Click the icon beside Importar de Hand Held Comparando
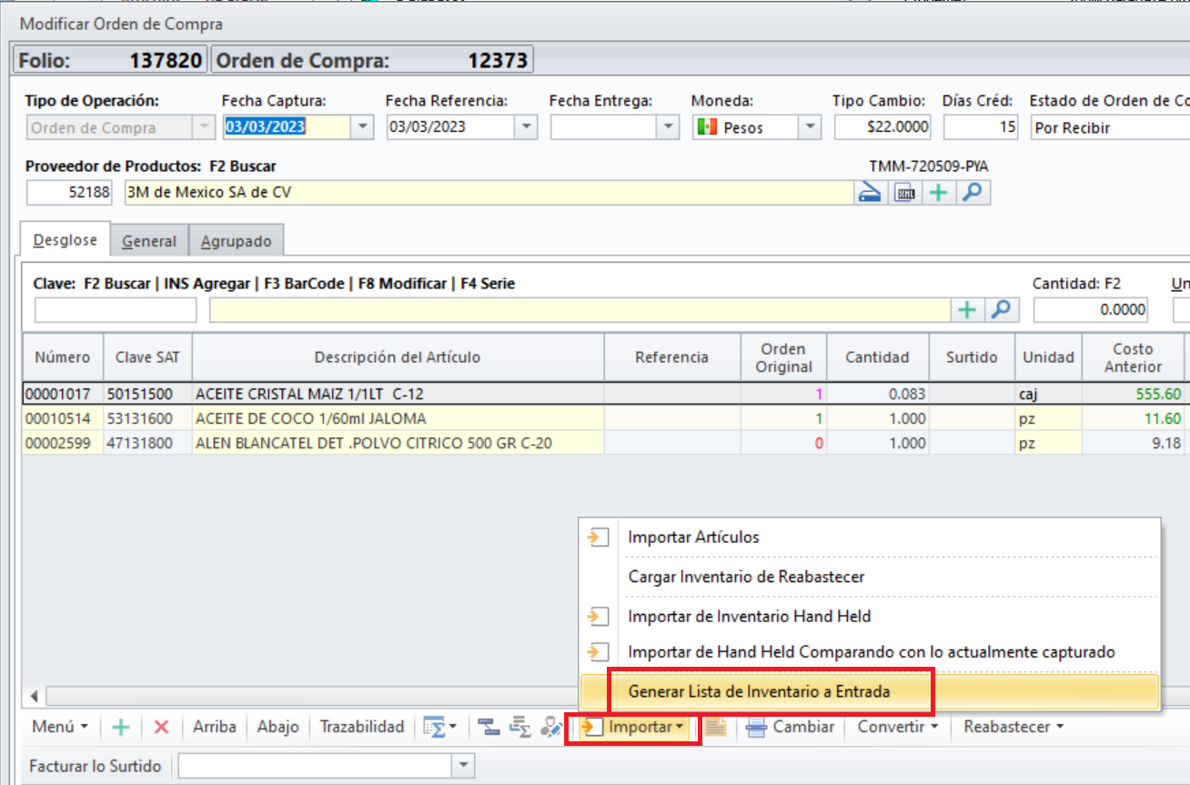Viewport: 1190px width, 785px height. point(598,652)
